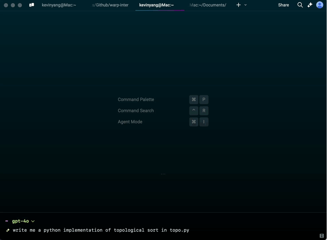This screenshot has width=327, height=240.
Task: Click the search magnifier icon
Action: tap(300, 5)
